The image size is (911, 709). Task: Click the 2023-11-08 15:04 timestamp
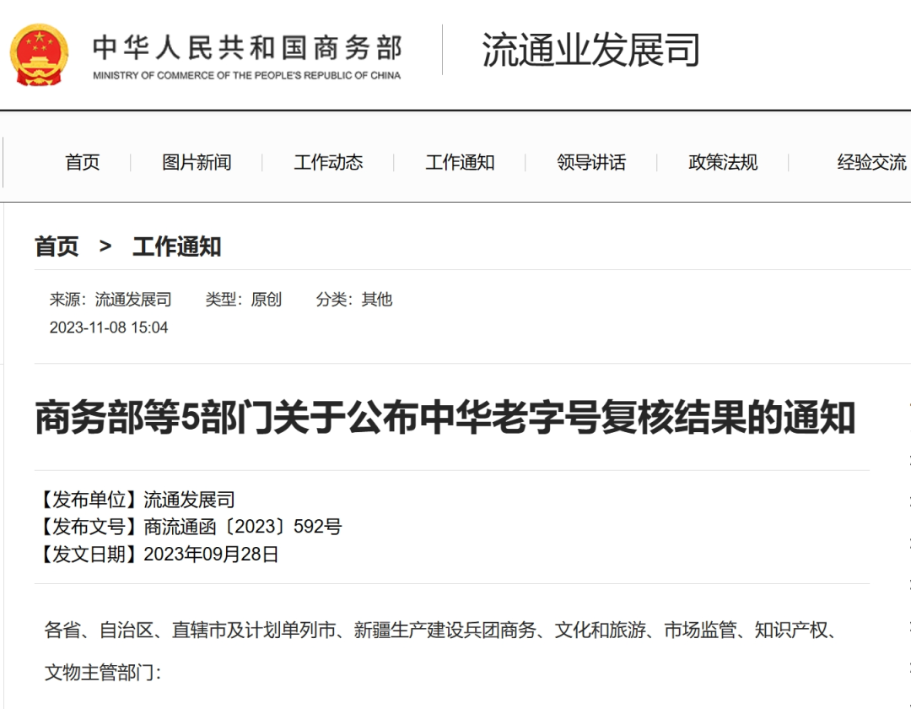(109, 327)
